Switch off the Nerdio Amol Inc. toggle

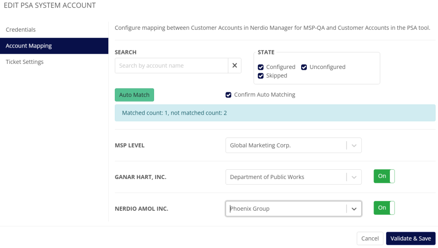[x=384, y=208]
